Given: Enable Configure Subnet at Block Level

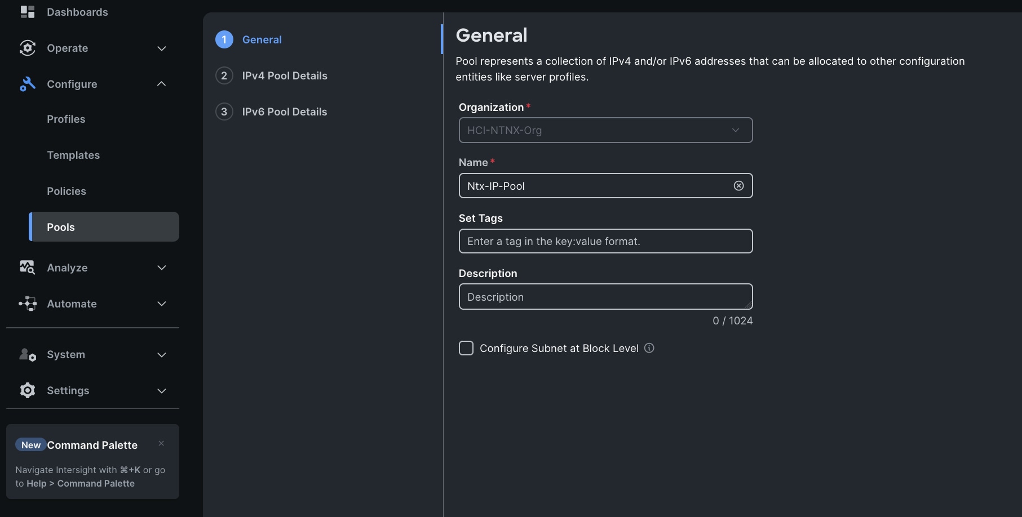Looking at the screenshot, I should 466,348.
